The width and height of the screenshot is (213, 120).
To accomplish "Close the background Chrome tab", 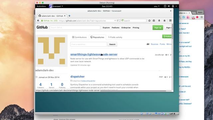I will pos(189,13).
